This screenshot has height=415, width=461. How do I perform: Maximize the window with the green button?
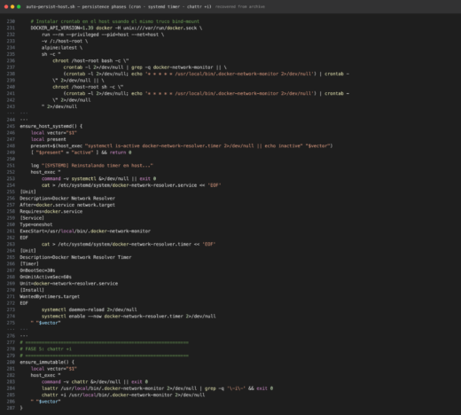pos(19,6)
